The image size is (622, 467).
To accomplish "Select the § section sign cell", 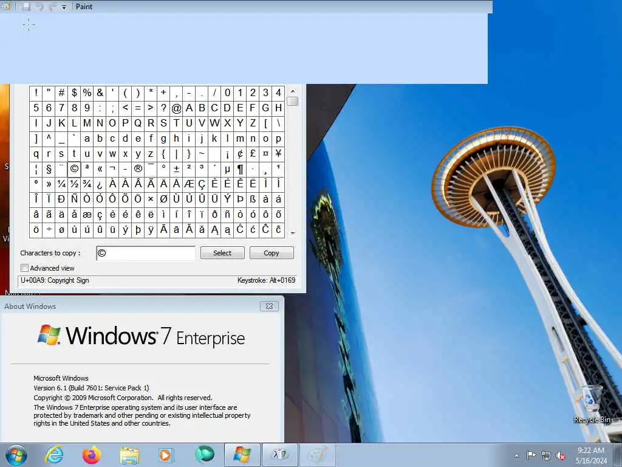I will tap(49, 169).
